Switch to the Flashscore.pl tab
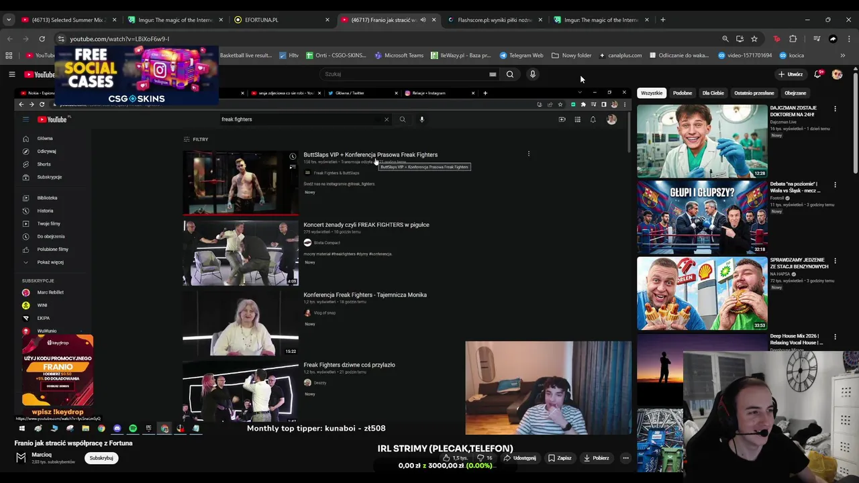859x483 pixels. pos(495,19)
